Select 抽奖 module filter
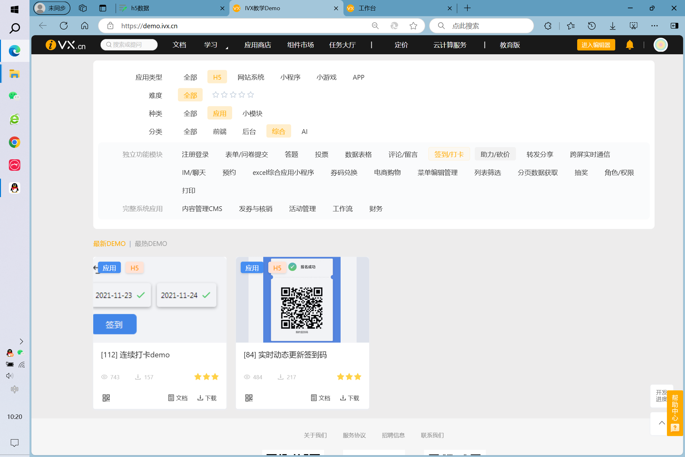Image resolution: width=685 pixels, height=457 pixels. (581, 172)
